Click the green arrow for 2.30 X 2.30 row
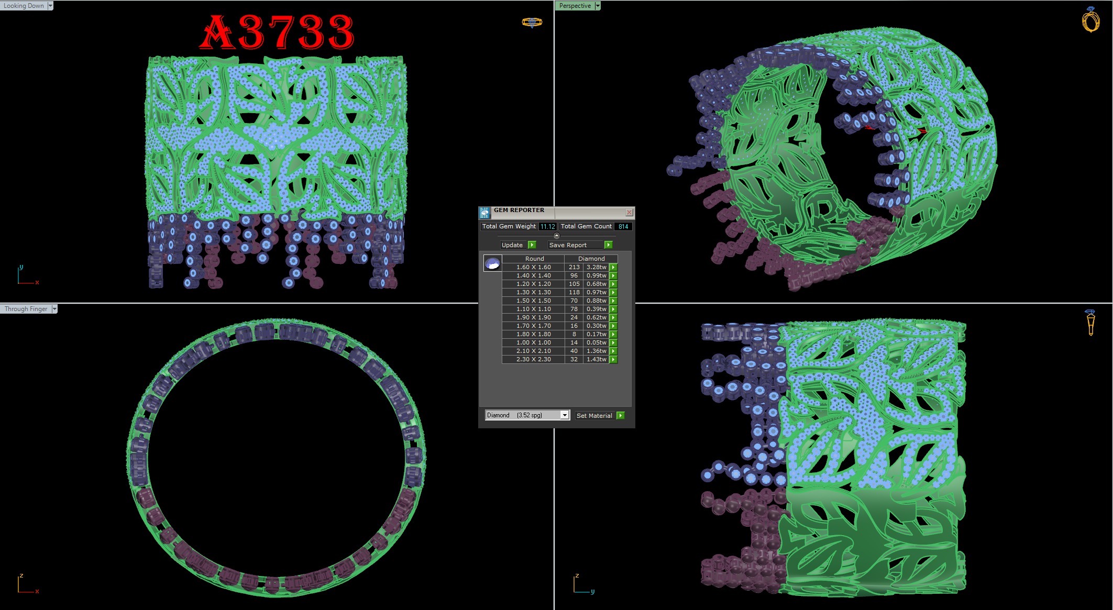The height and width of the screenshot is (610, 1113). (x=613, y=360)
